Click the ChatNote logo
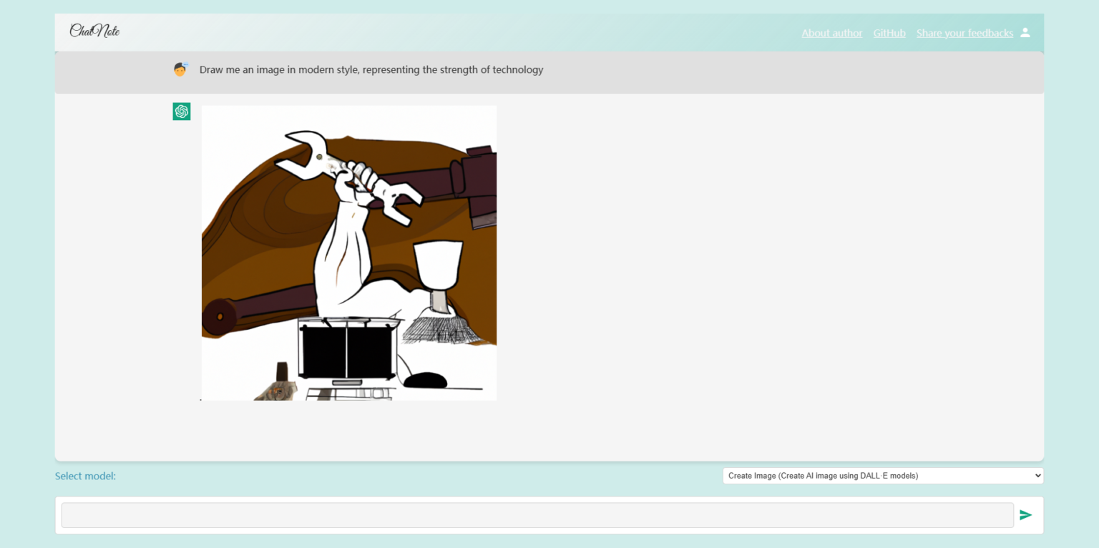The image size is (1099, 548). [x=94, y=31]
